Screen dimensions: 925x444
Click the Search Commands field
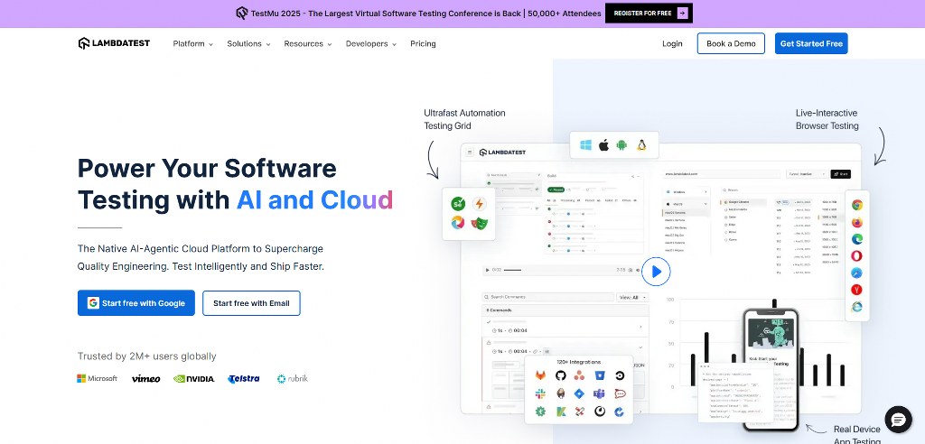click(548, 297)
